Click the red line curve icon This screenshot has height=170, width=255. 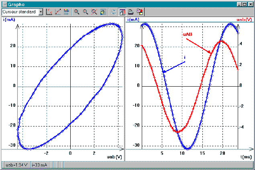[x=58, y=12]
